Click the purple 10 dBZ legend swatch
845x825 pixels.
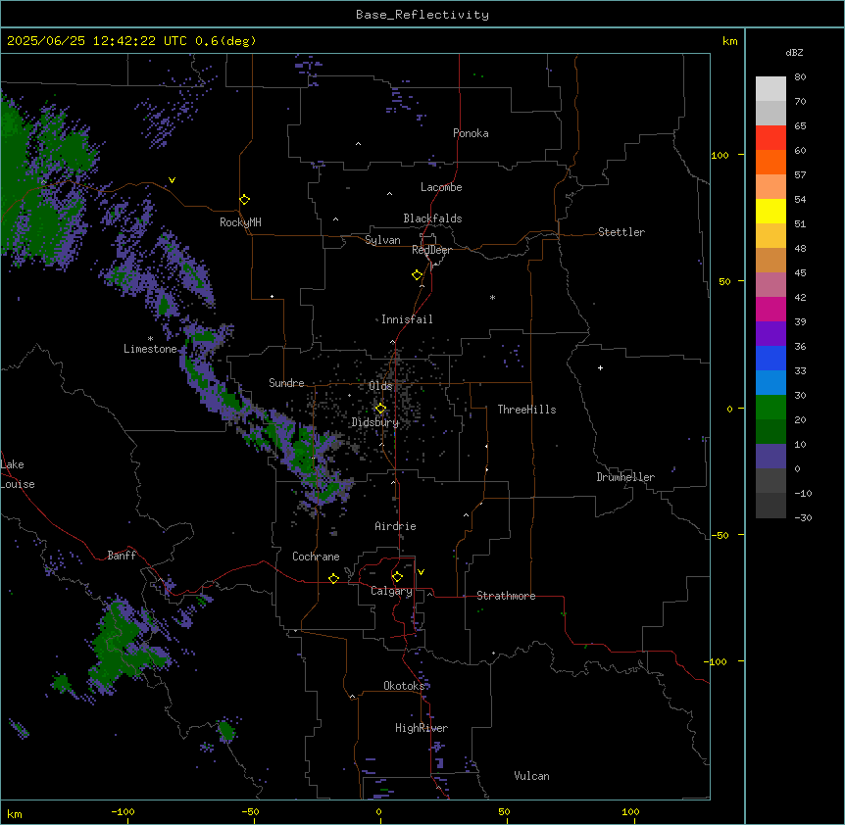click(x=770, y=457)
